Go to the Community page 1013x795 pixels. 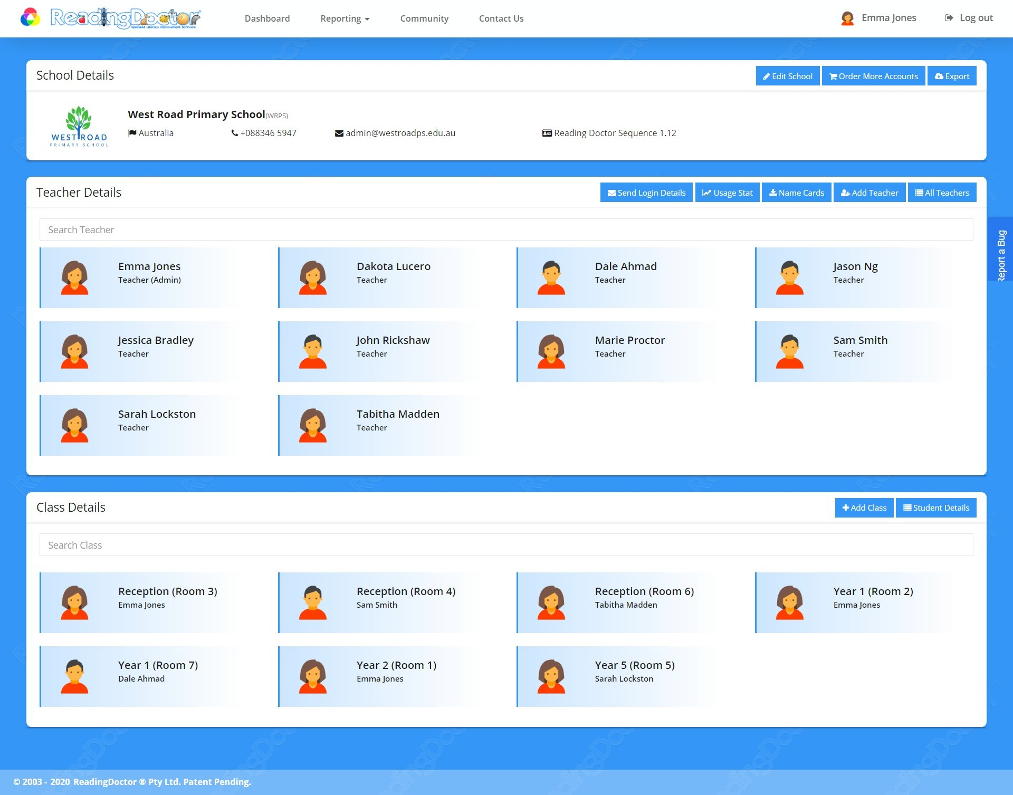click(x=424, y=18)
